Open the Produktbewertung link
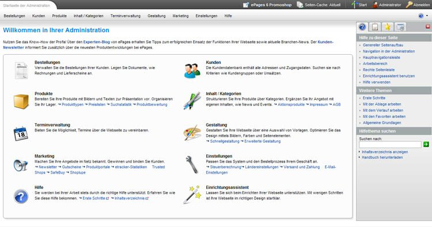The image size is (432, 227). [x=152, y=105]
